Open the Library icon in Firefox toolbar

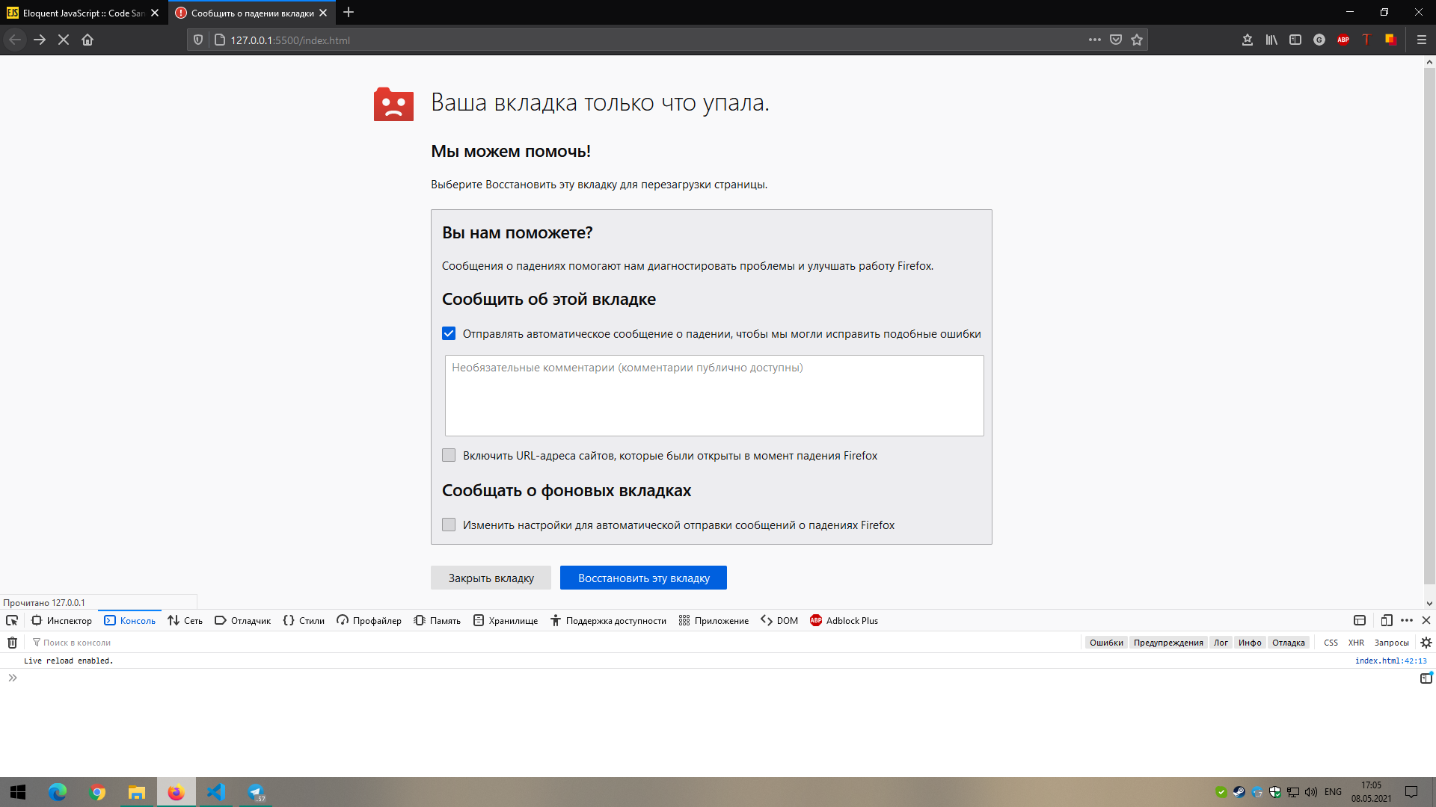tap(1271, 40)
